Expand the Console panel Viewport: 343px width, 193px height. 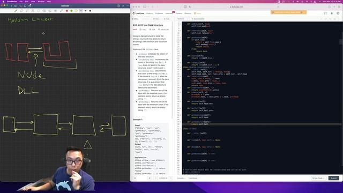pyautogui.click(x=181, y=178)
